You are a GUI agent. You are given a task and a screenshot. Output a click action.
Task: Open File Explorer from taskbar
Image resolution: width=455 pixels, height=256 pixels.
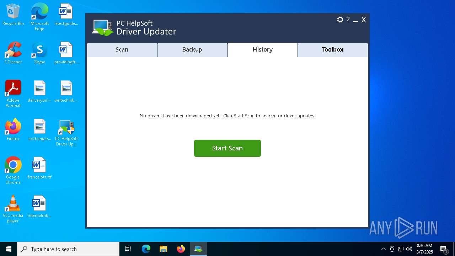click(164, 249)
